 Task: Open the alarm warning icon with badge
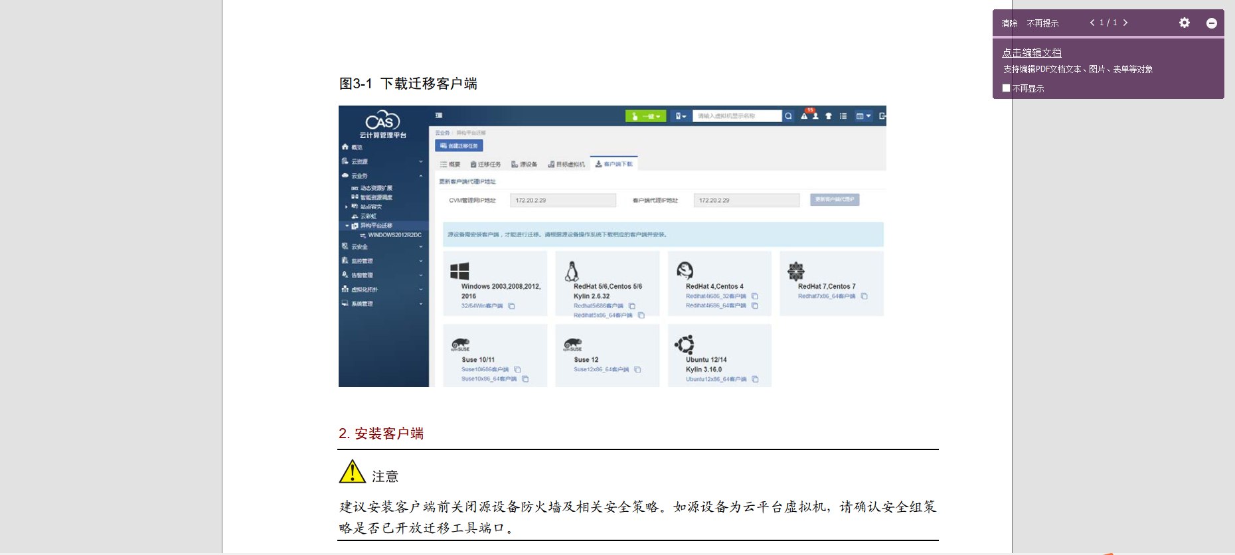click(805, 116)
